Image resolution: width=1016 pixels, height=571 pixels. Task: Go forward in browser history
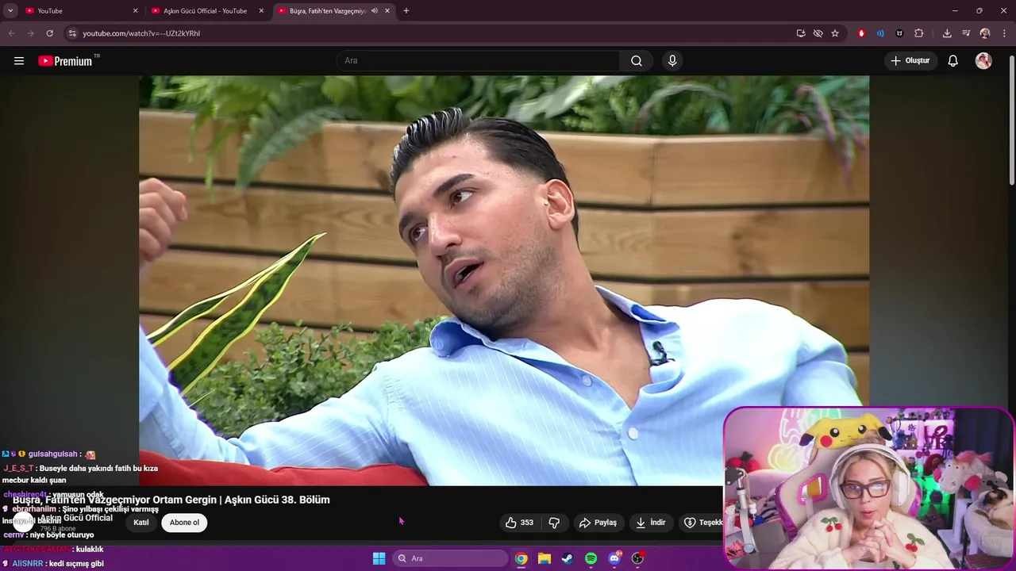click(31, 33)
